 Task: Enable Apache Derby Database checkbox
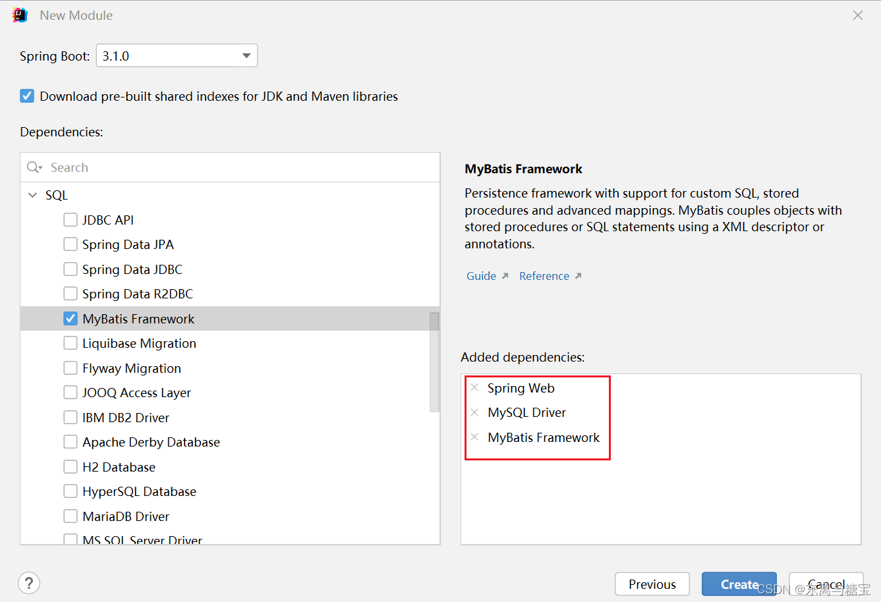71,442
